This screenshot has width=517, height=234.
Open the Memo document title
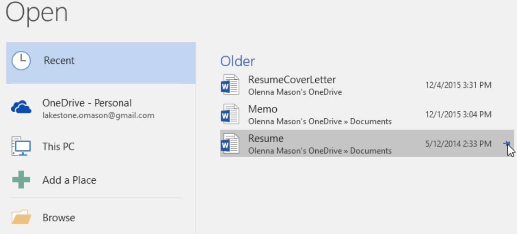262,109
